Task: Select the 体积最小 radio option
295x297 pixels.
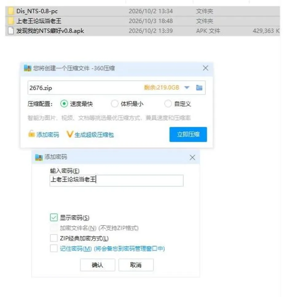Action: tap(115, 104)
